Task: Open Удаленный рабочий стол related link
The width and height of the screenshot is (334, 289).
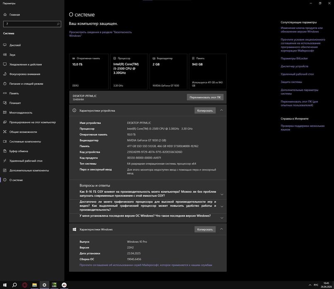Action: [x=297, y=74]
